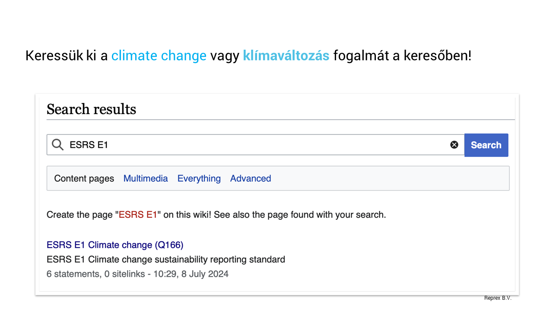This screenshot has width=553, height=311.
Task: Click the red "ESRS E1" create-page link
Action: (138, 215)
